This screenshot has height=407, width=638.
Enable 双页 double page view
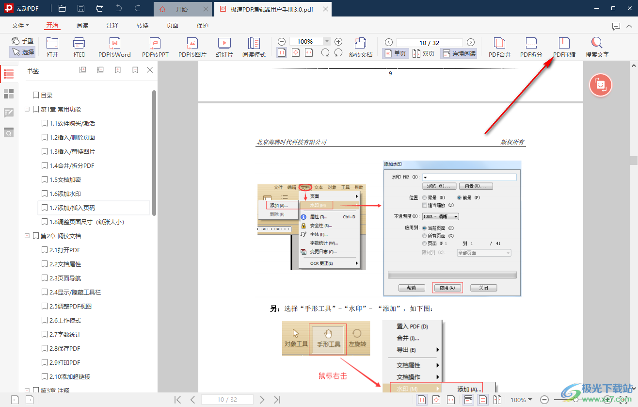pos(424,53)
